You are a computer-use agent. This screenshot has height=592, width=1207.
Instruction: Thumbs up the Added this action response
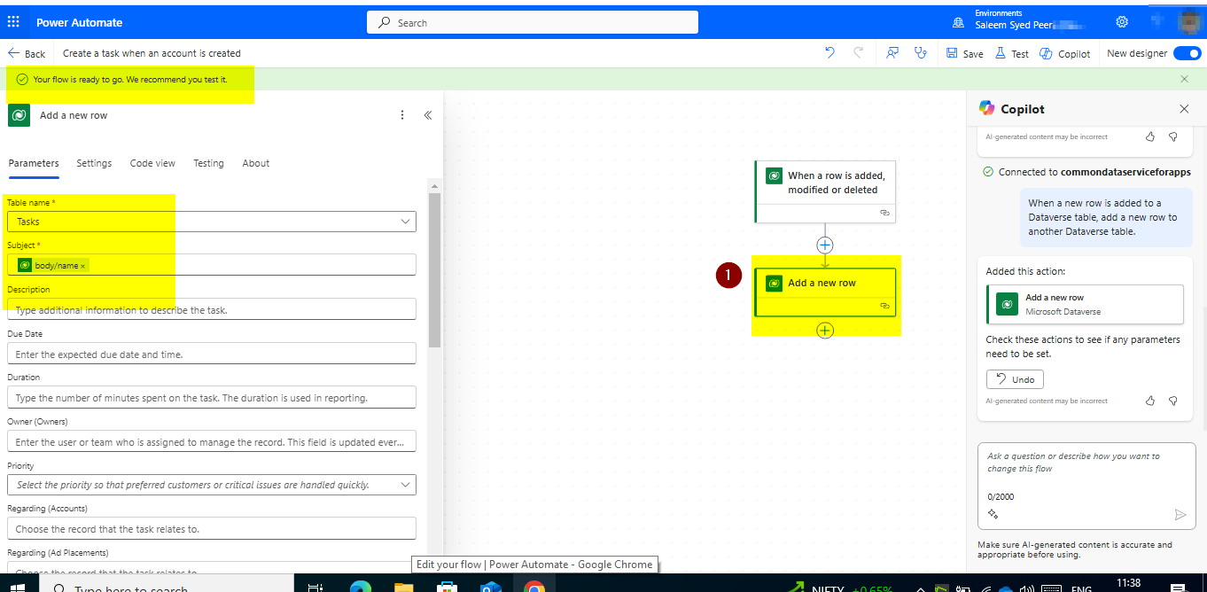(x=1150, y=401)
